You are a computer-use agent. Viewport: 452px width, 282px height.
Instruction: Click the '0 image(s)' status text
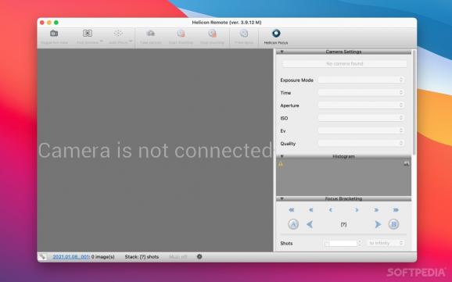103,257
